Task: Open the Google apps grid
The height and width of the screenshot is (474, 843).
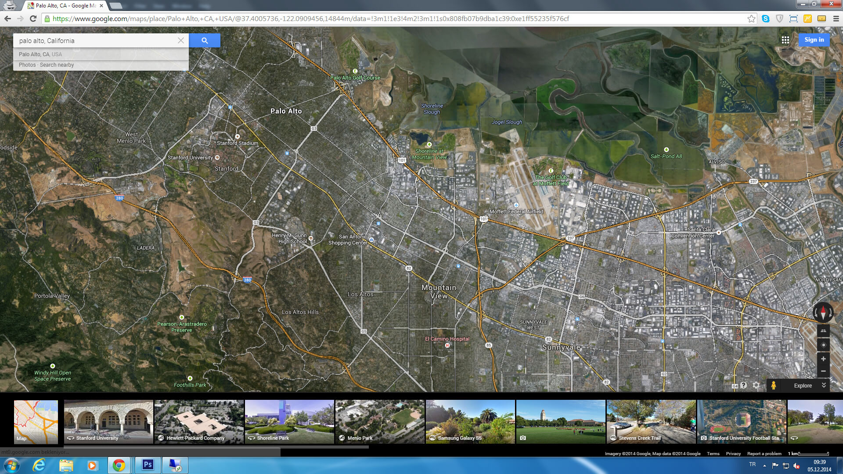Action: [x=785, y=40]
